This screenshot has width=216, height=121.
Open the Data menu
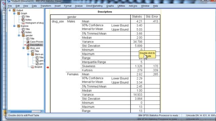click(34, 6)
